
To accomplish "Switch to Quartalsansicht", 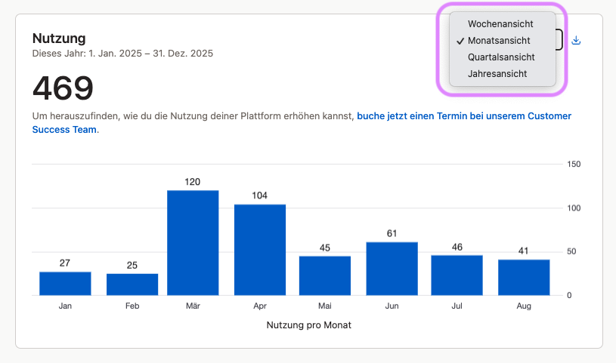I will point(501,57).
